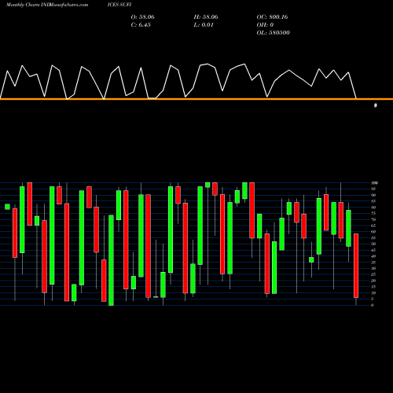This screenshot has width=393, height=393.
Task: Click the '90' price axis label
Action: pos(373,195)
